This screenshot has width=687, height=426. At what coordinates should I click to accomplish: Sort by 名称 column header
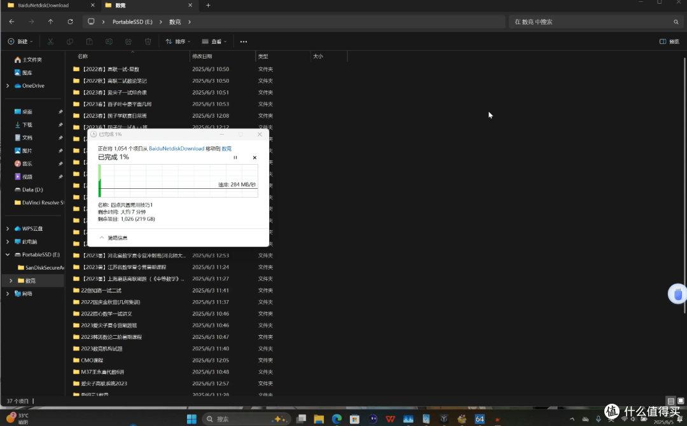point(83,56)
